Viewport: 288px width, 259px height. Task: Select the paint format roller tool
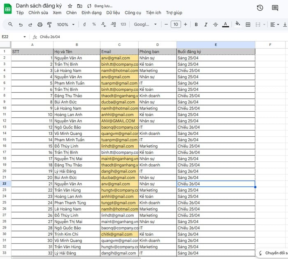[x=50, y=25]
